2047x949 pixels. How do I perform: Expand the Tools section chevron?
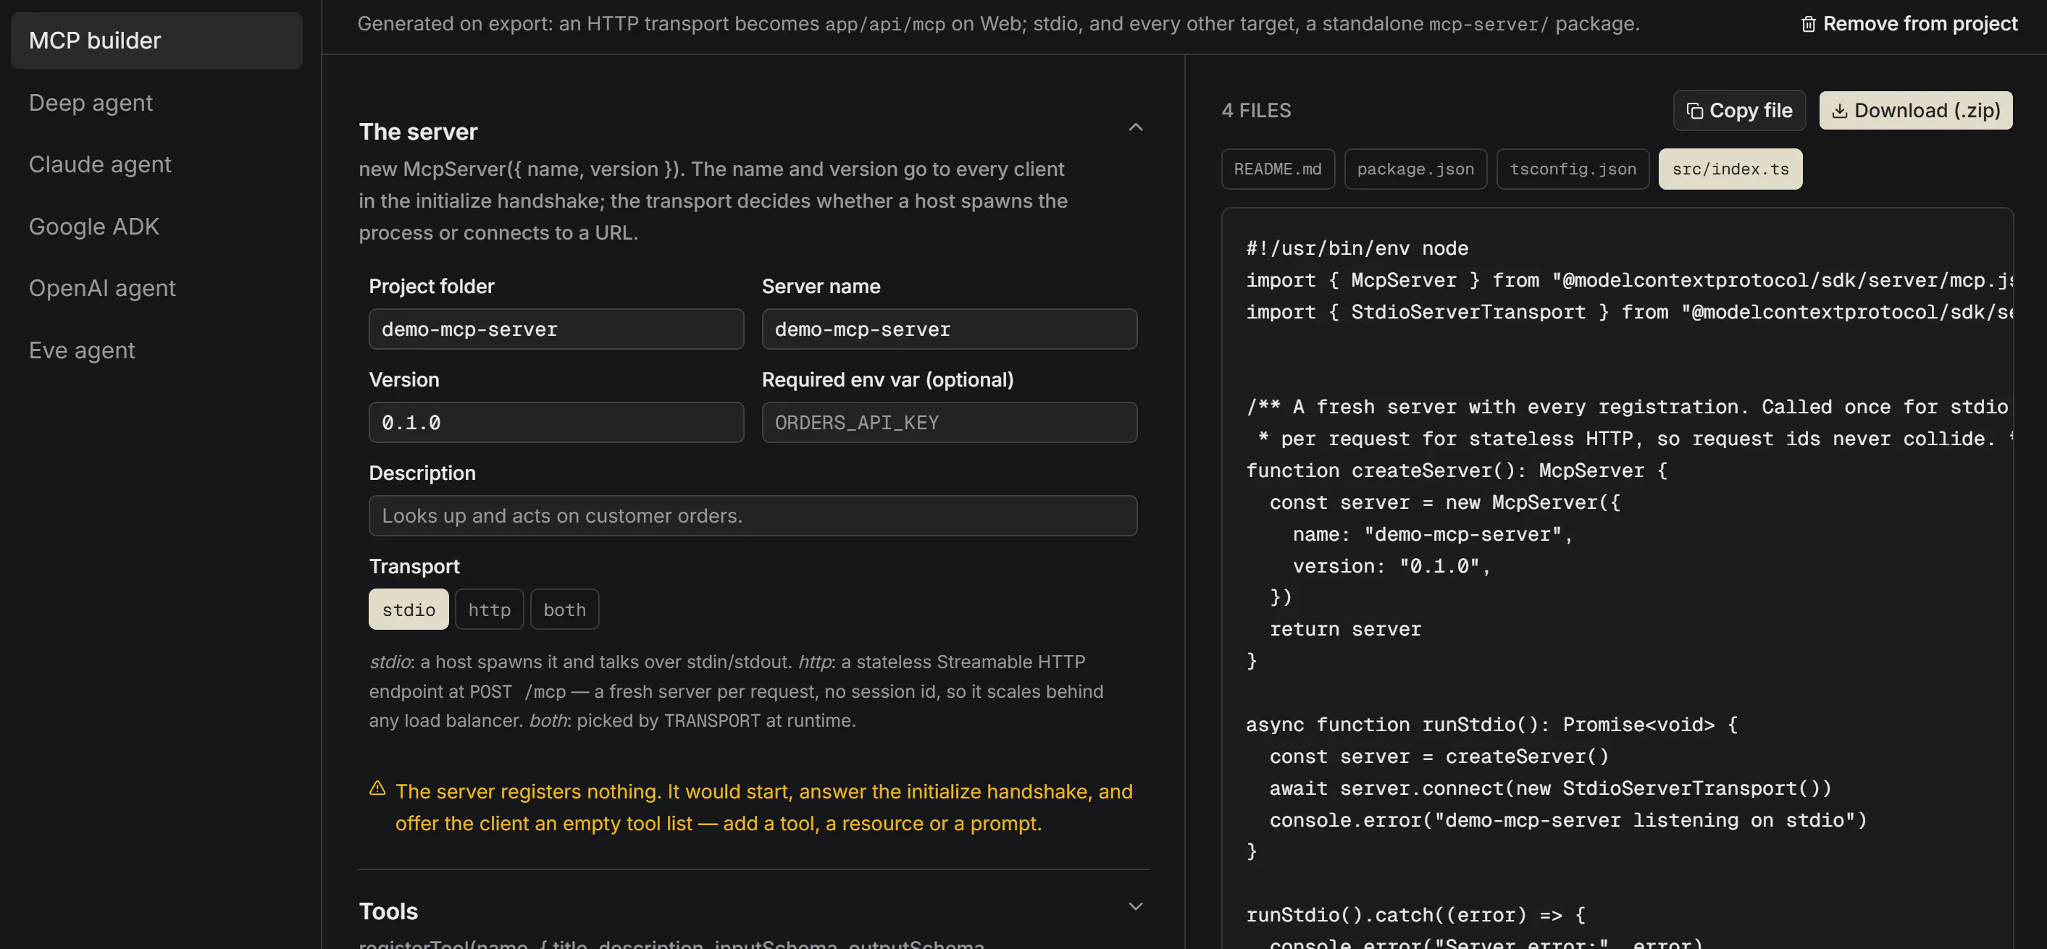click(1136, 906)
